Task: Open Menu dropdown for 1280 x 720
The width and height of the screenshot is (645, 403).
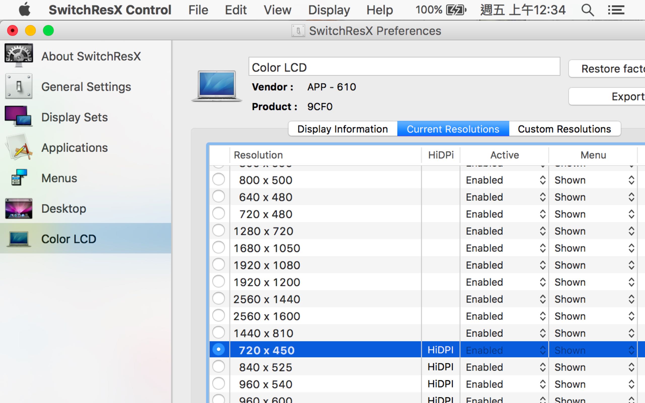Action: coord(593,231)
